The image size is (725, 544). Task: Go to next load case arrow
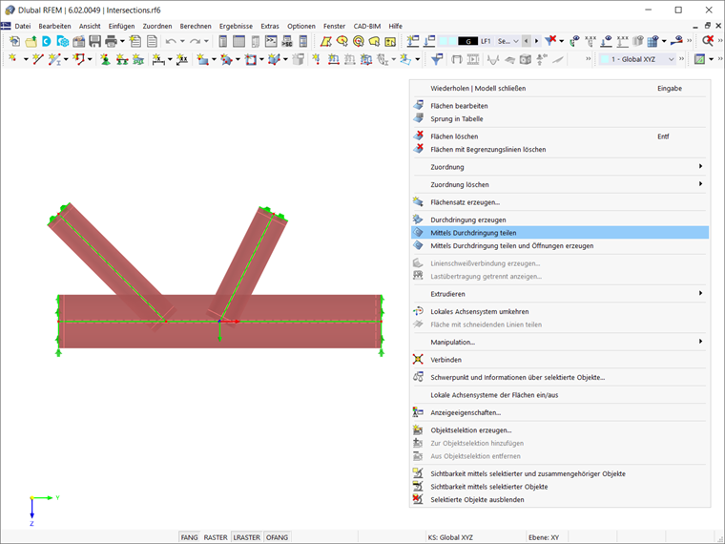[536, 41]
